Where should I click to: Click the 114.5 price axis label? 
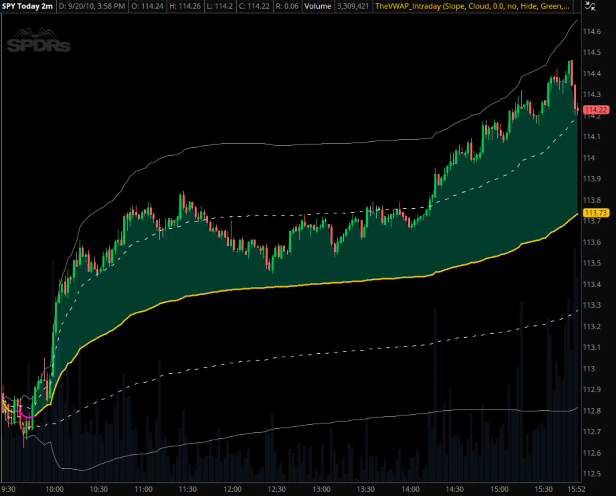[x=592, y=53]
